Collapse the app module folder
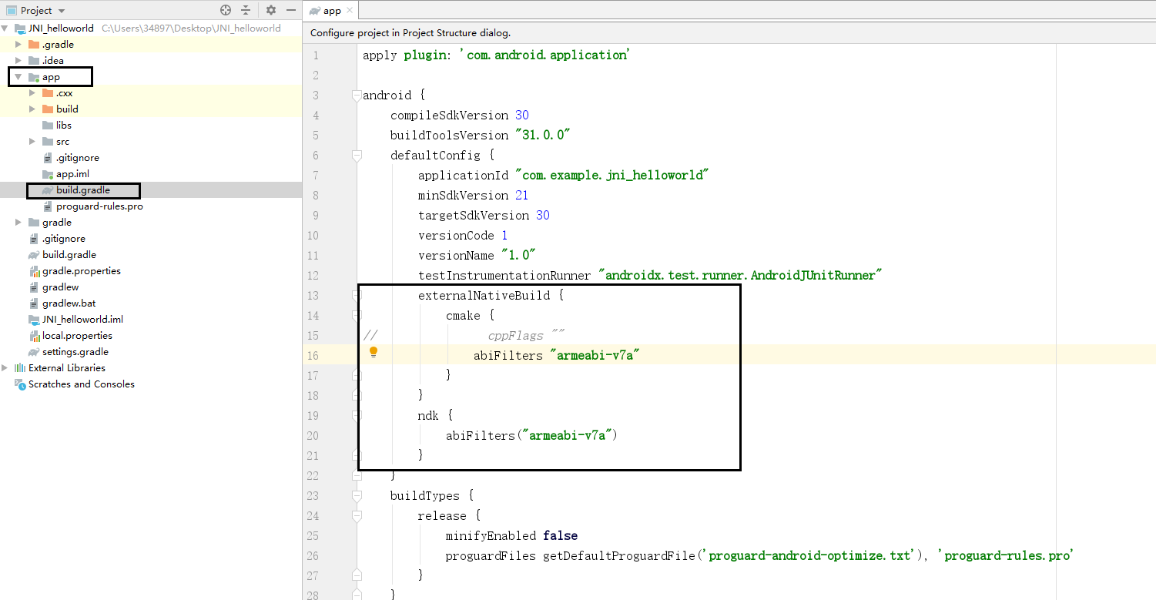The width and height of the screenshot is (1156, 600). 18,77
